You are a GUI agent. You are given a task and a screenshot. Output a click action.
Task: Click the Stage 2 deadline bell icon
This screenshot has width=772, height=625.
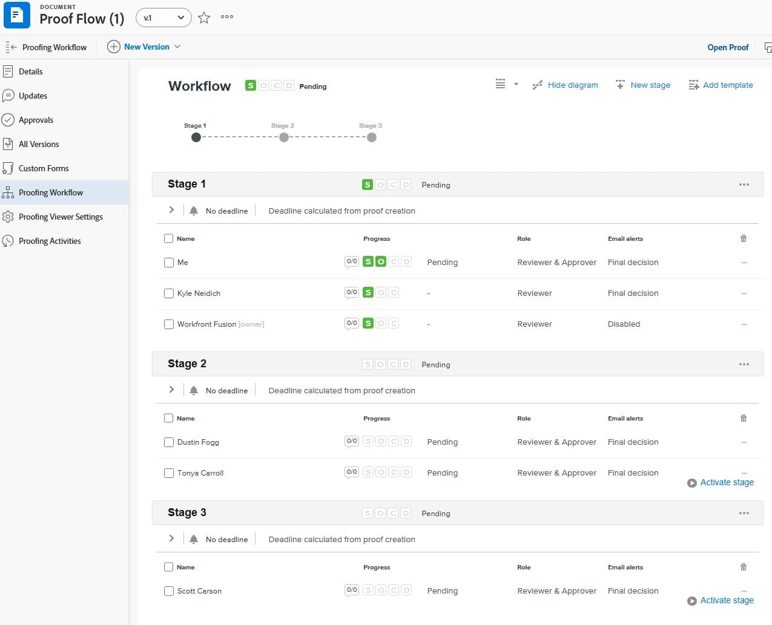194,390
